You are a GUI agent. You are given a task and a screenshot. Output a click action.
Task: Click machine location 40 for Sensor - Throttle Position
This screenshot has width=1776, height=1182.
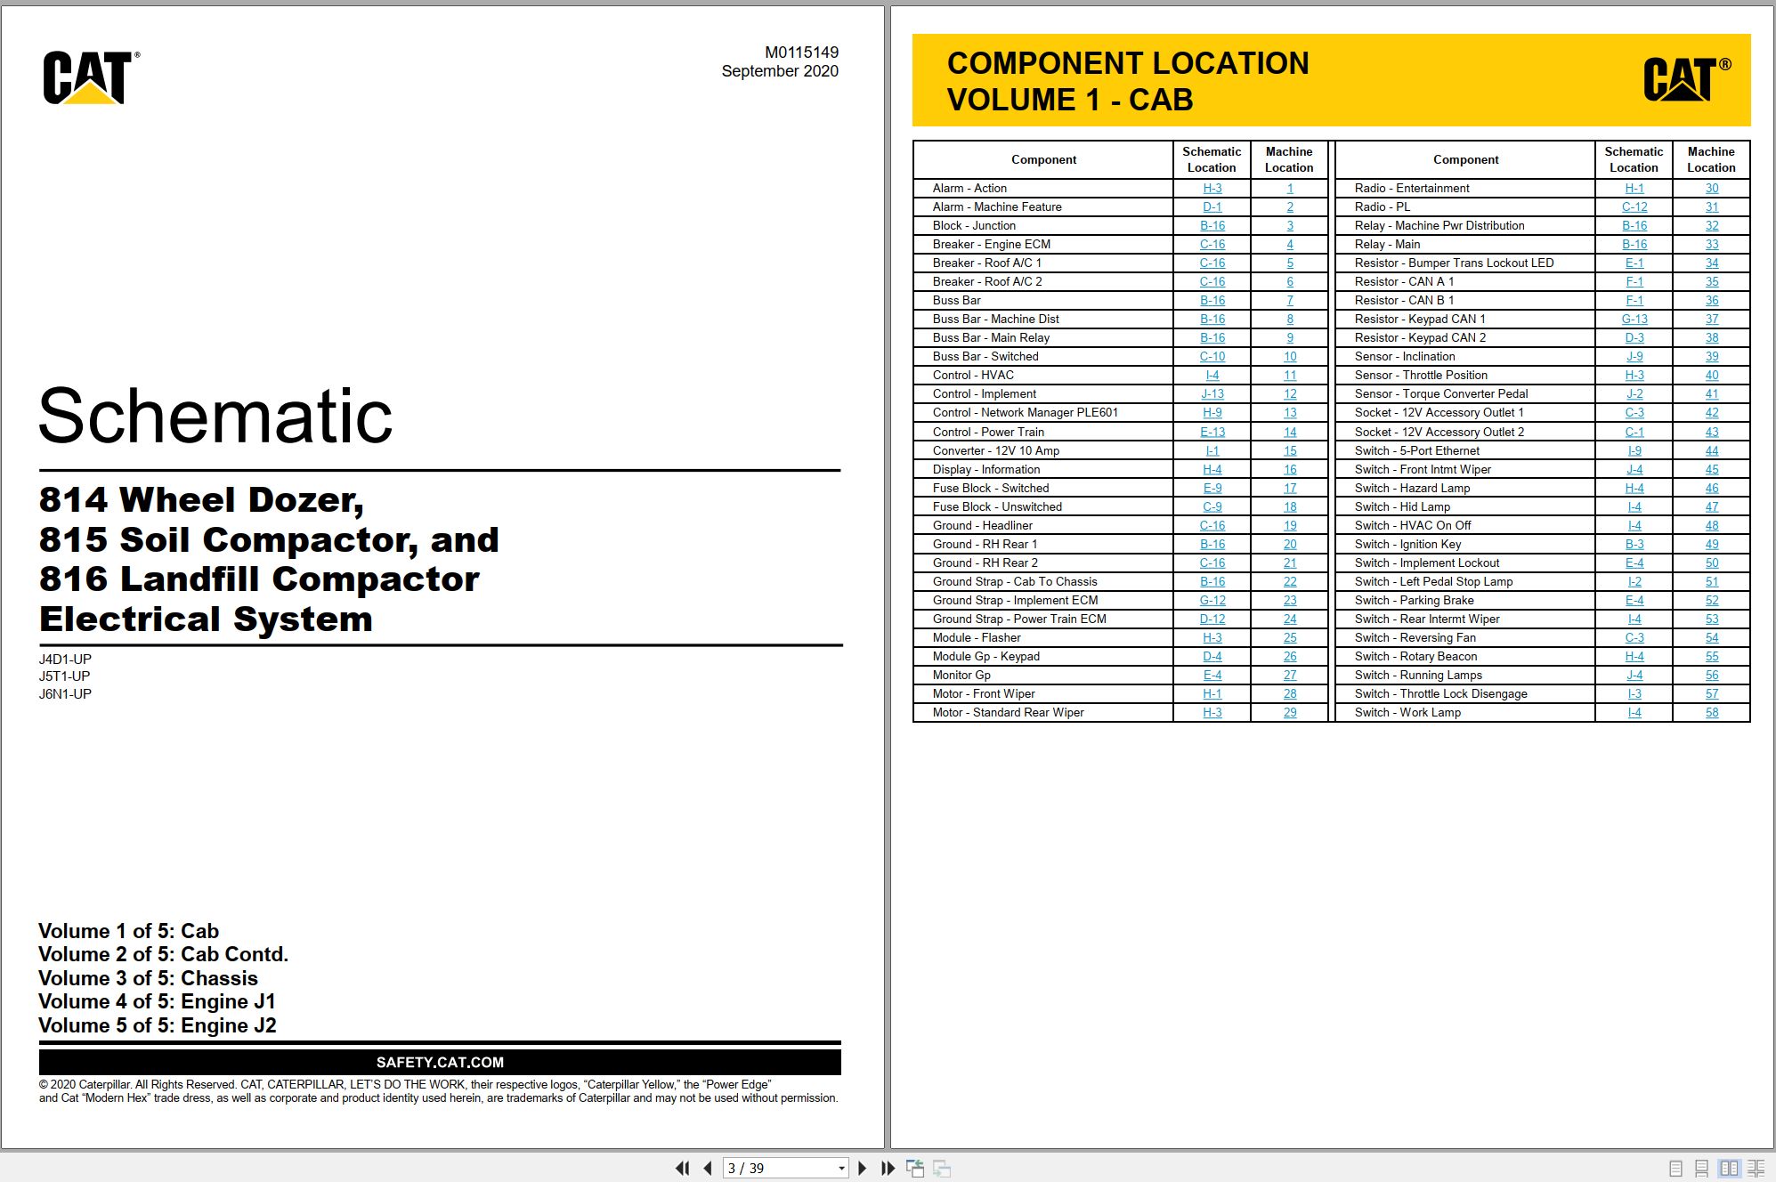point(1711,375)
